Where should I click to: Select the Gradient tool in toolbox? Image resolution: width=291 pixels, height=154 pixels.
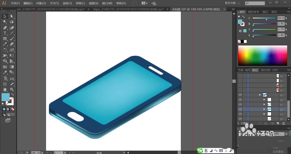[x=12, y=67]
